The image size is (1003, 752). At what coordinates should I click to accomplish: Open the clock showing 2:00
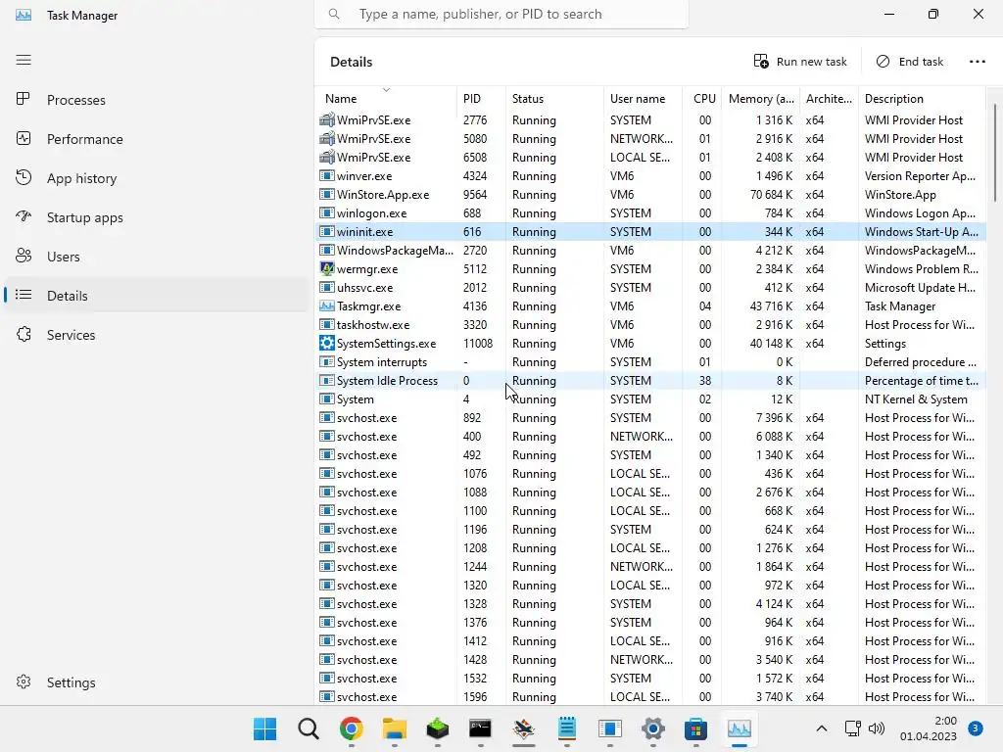[x=929, y=728]
